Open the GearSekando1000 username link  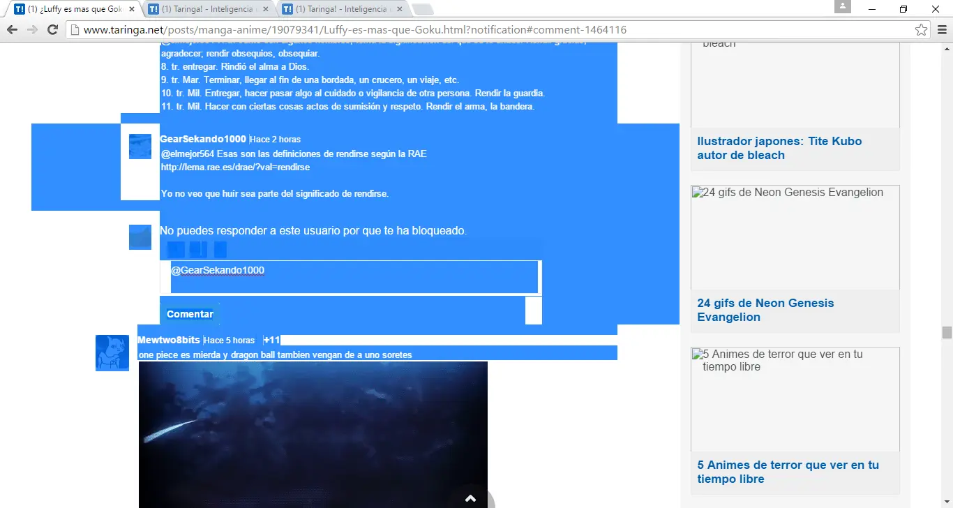[x=203, y=139]
